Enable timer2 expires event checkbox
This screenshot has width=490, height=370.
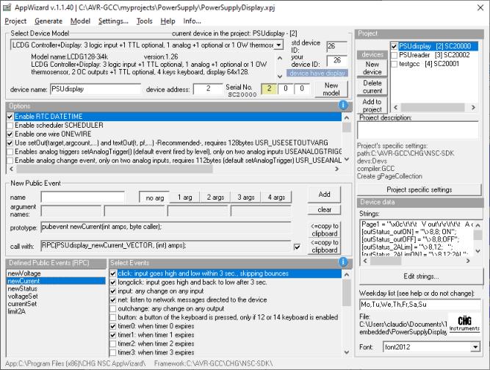click(113, 344)
